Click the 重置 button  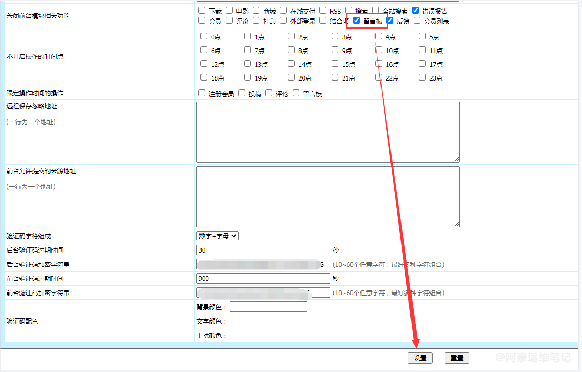(457, 358)
